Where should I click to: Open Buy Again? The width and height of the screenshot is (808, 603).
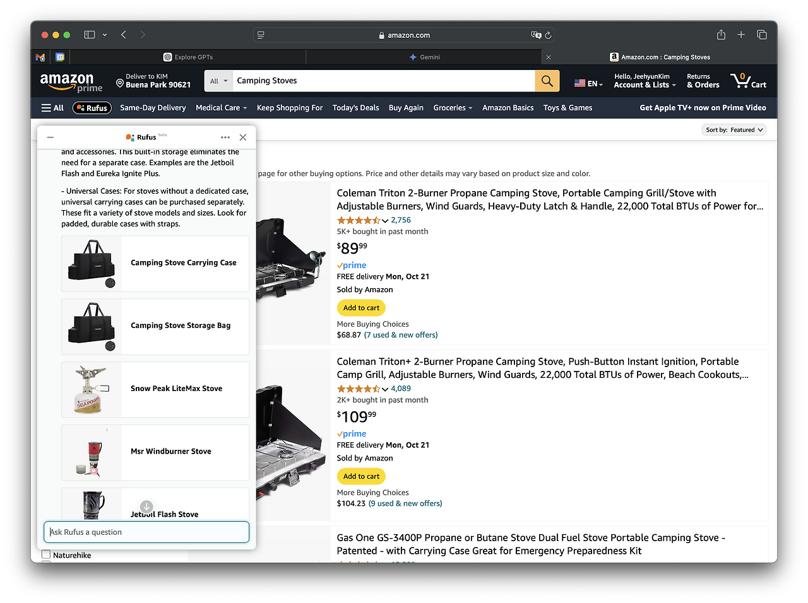[x=406, y=108]
